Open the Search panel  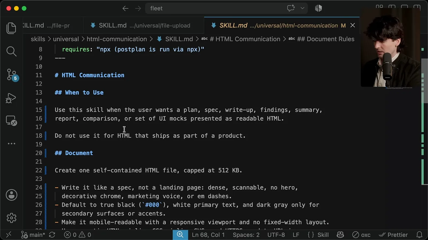[11, 51]
